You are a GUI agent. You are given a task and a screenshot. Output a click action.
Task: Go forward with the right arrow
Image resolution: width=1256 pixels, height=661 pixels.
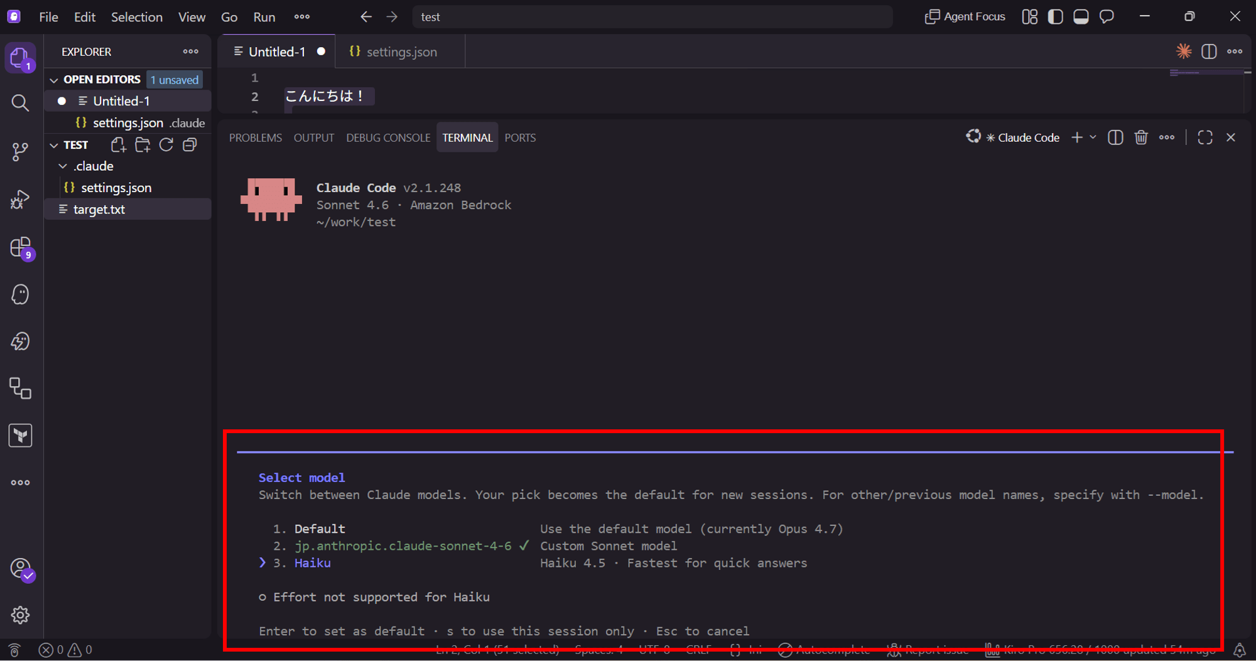click(x=392, y=17)
